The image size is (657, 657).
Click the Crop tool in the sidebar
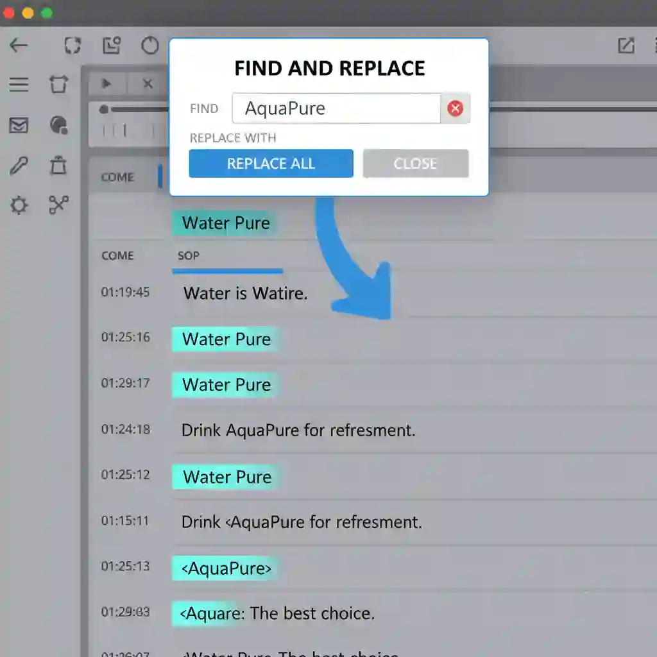pyautogui.click(x=58, y=84)
